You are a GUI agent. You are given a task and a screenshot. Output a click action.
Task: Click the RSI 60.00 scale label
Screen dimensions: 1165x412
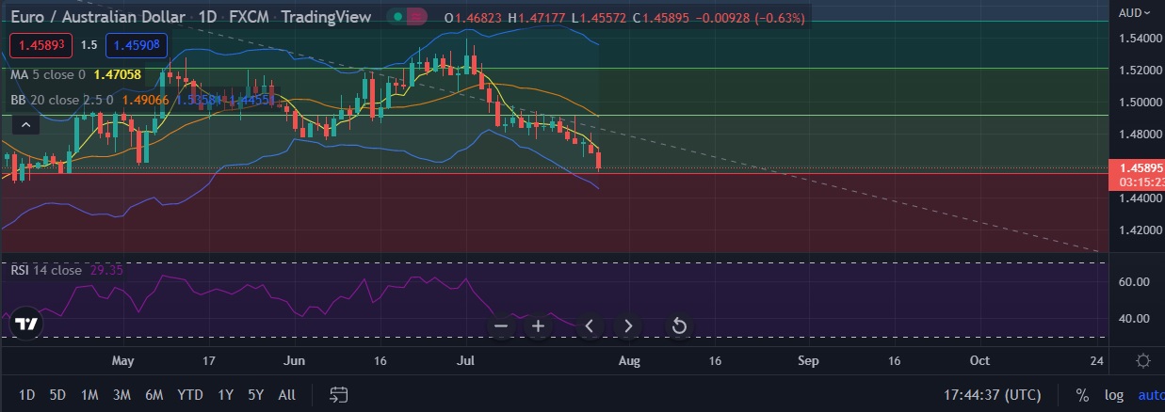pyautogui.click(x=1132, y=282)
